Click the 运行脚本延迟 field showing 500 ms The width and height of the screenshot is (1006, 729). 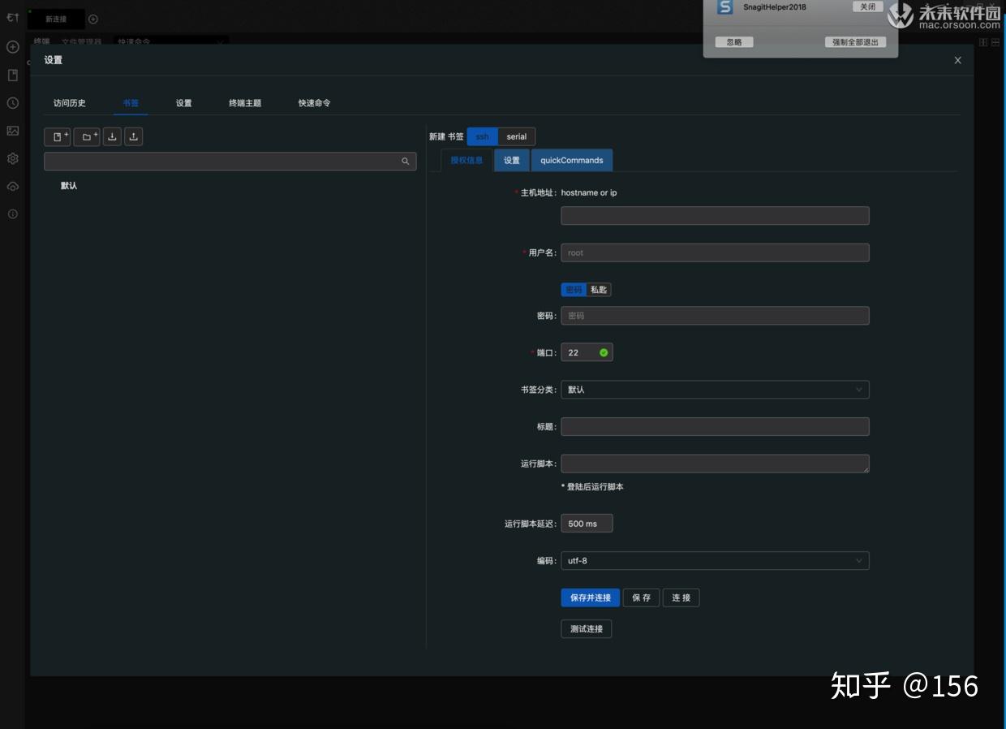pos(587,524)
